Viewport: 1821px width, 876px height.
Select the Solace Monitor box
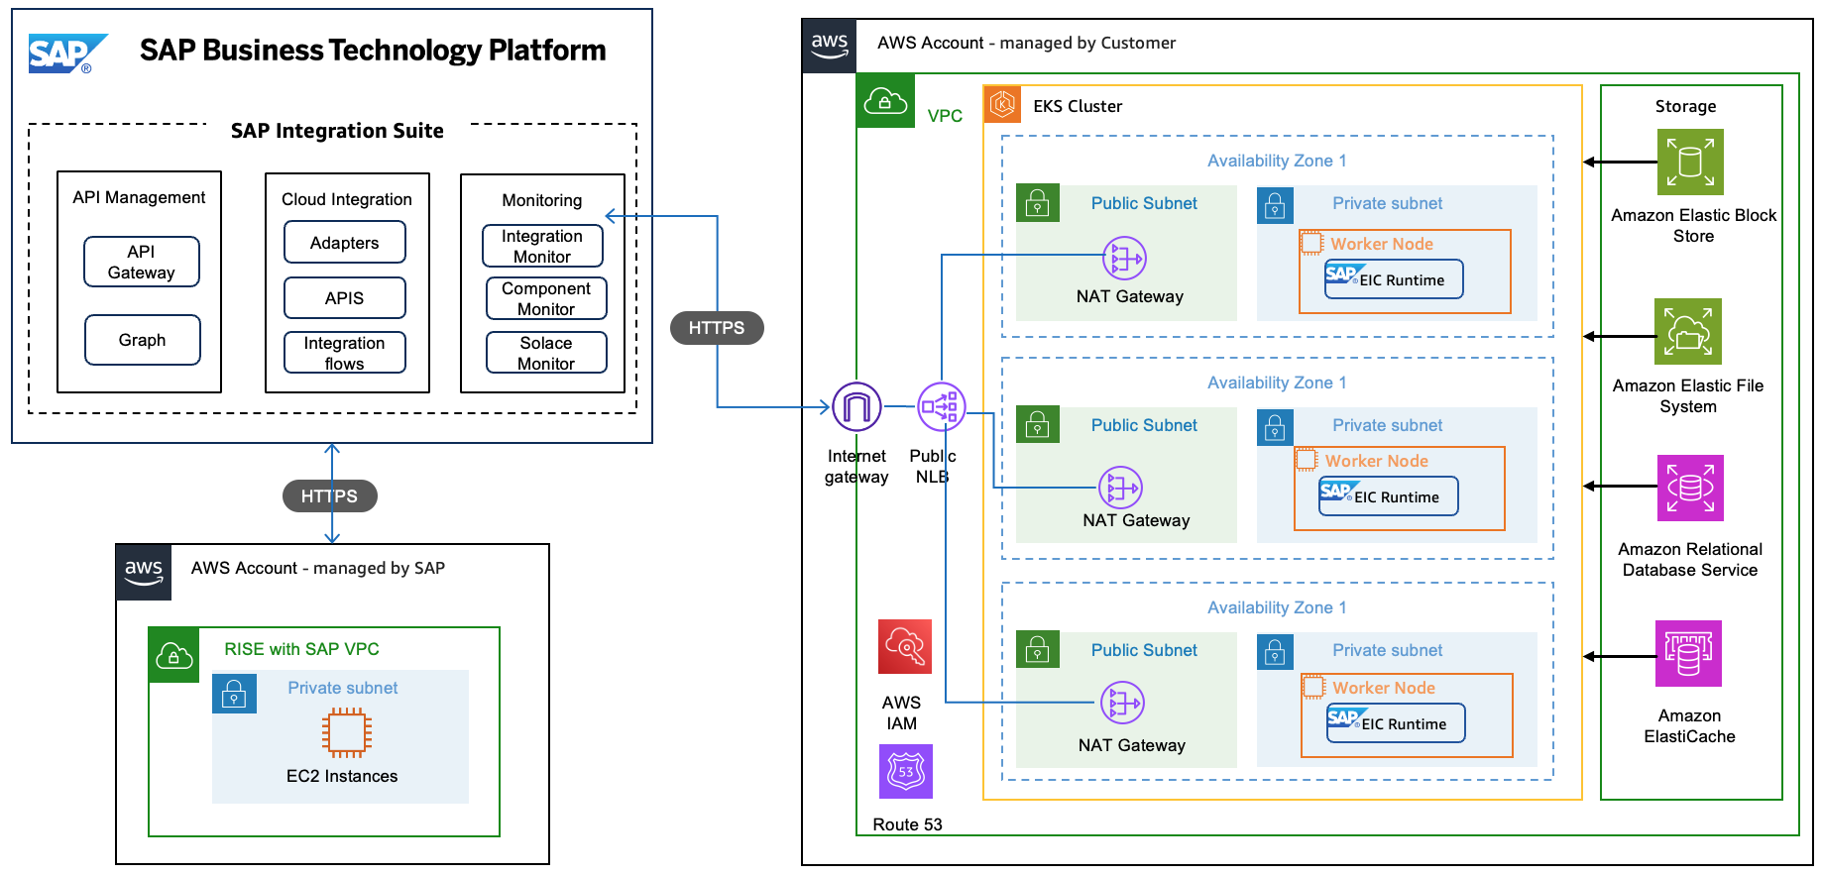(546, 353)
